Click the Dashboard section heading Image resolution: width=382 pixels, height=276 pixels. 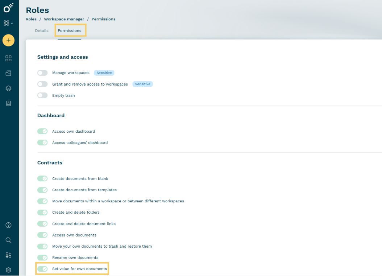(51, 115)
